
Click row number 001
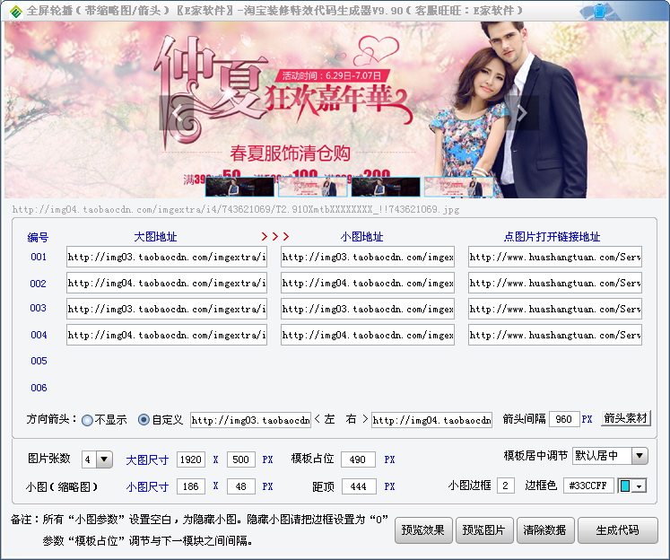39,257
